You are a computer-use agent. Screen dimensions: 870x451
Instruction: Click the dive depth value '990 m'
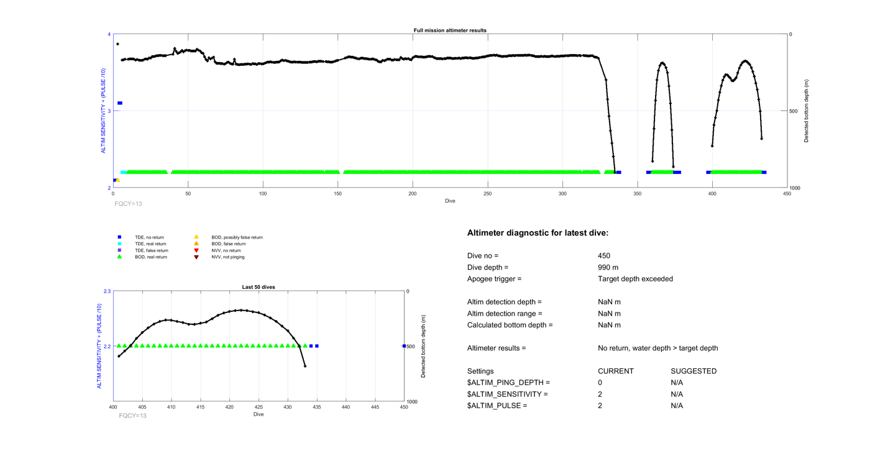608,268
